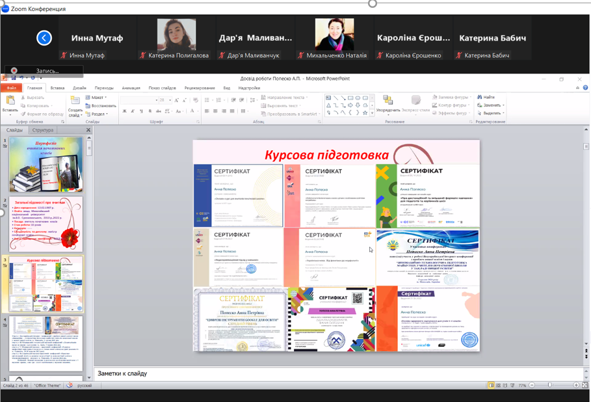Click the Упорядочить arrange icon
591x402 pixels.
coord(388,101)
